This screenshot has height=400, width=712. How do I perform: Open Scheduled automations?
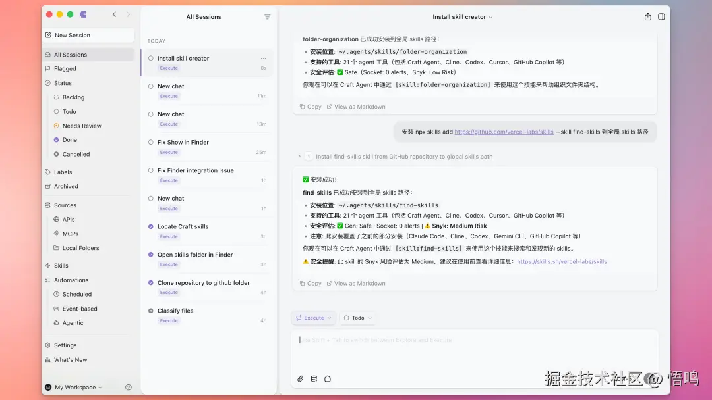tap(76, 295)
